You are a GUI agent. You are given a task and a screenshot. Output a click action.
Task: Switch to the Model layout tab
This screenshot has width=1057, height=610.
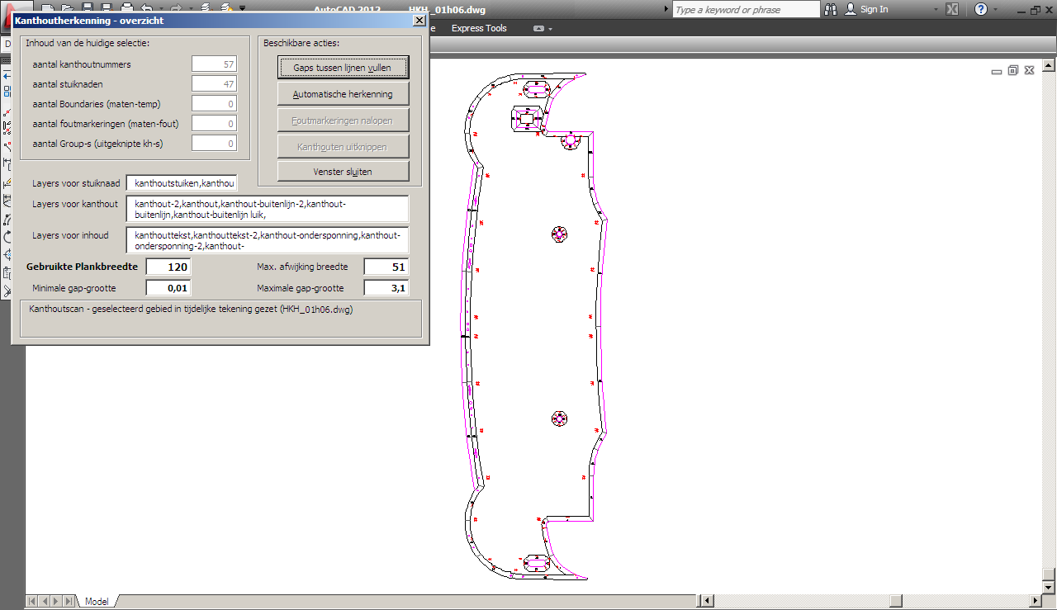(x=97, y=601)
